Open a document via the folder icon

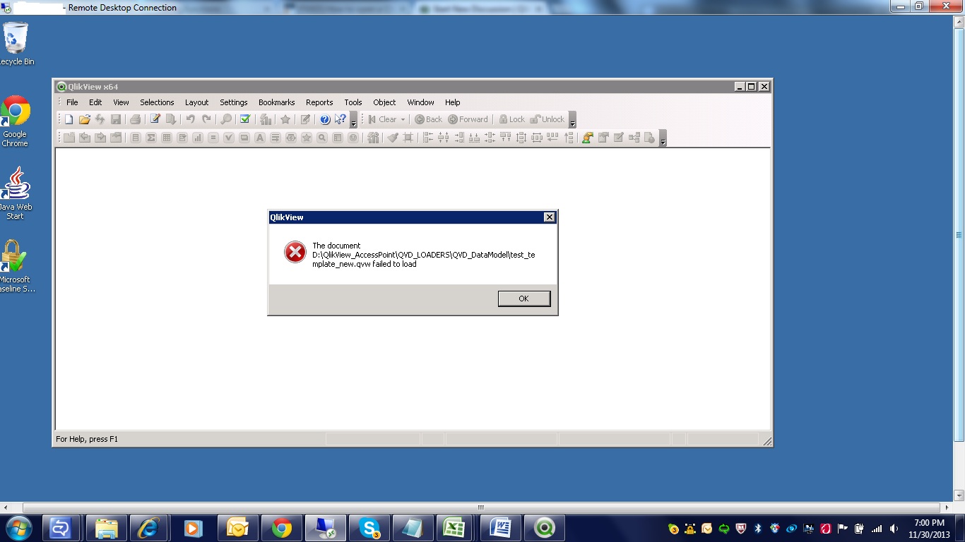(85, 119)
